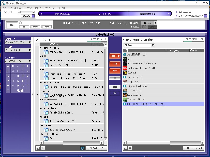Click the refresh icon beside CD情報取得

82,148
